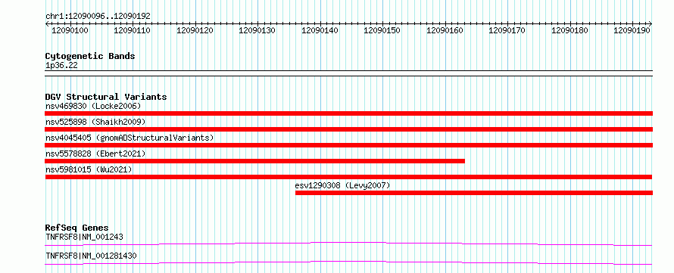Screen dimensions: 674x273
Task: Click the red bar of nsv469830
Action: [x=348, y=113]
